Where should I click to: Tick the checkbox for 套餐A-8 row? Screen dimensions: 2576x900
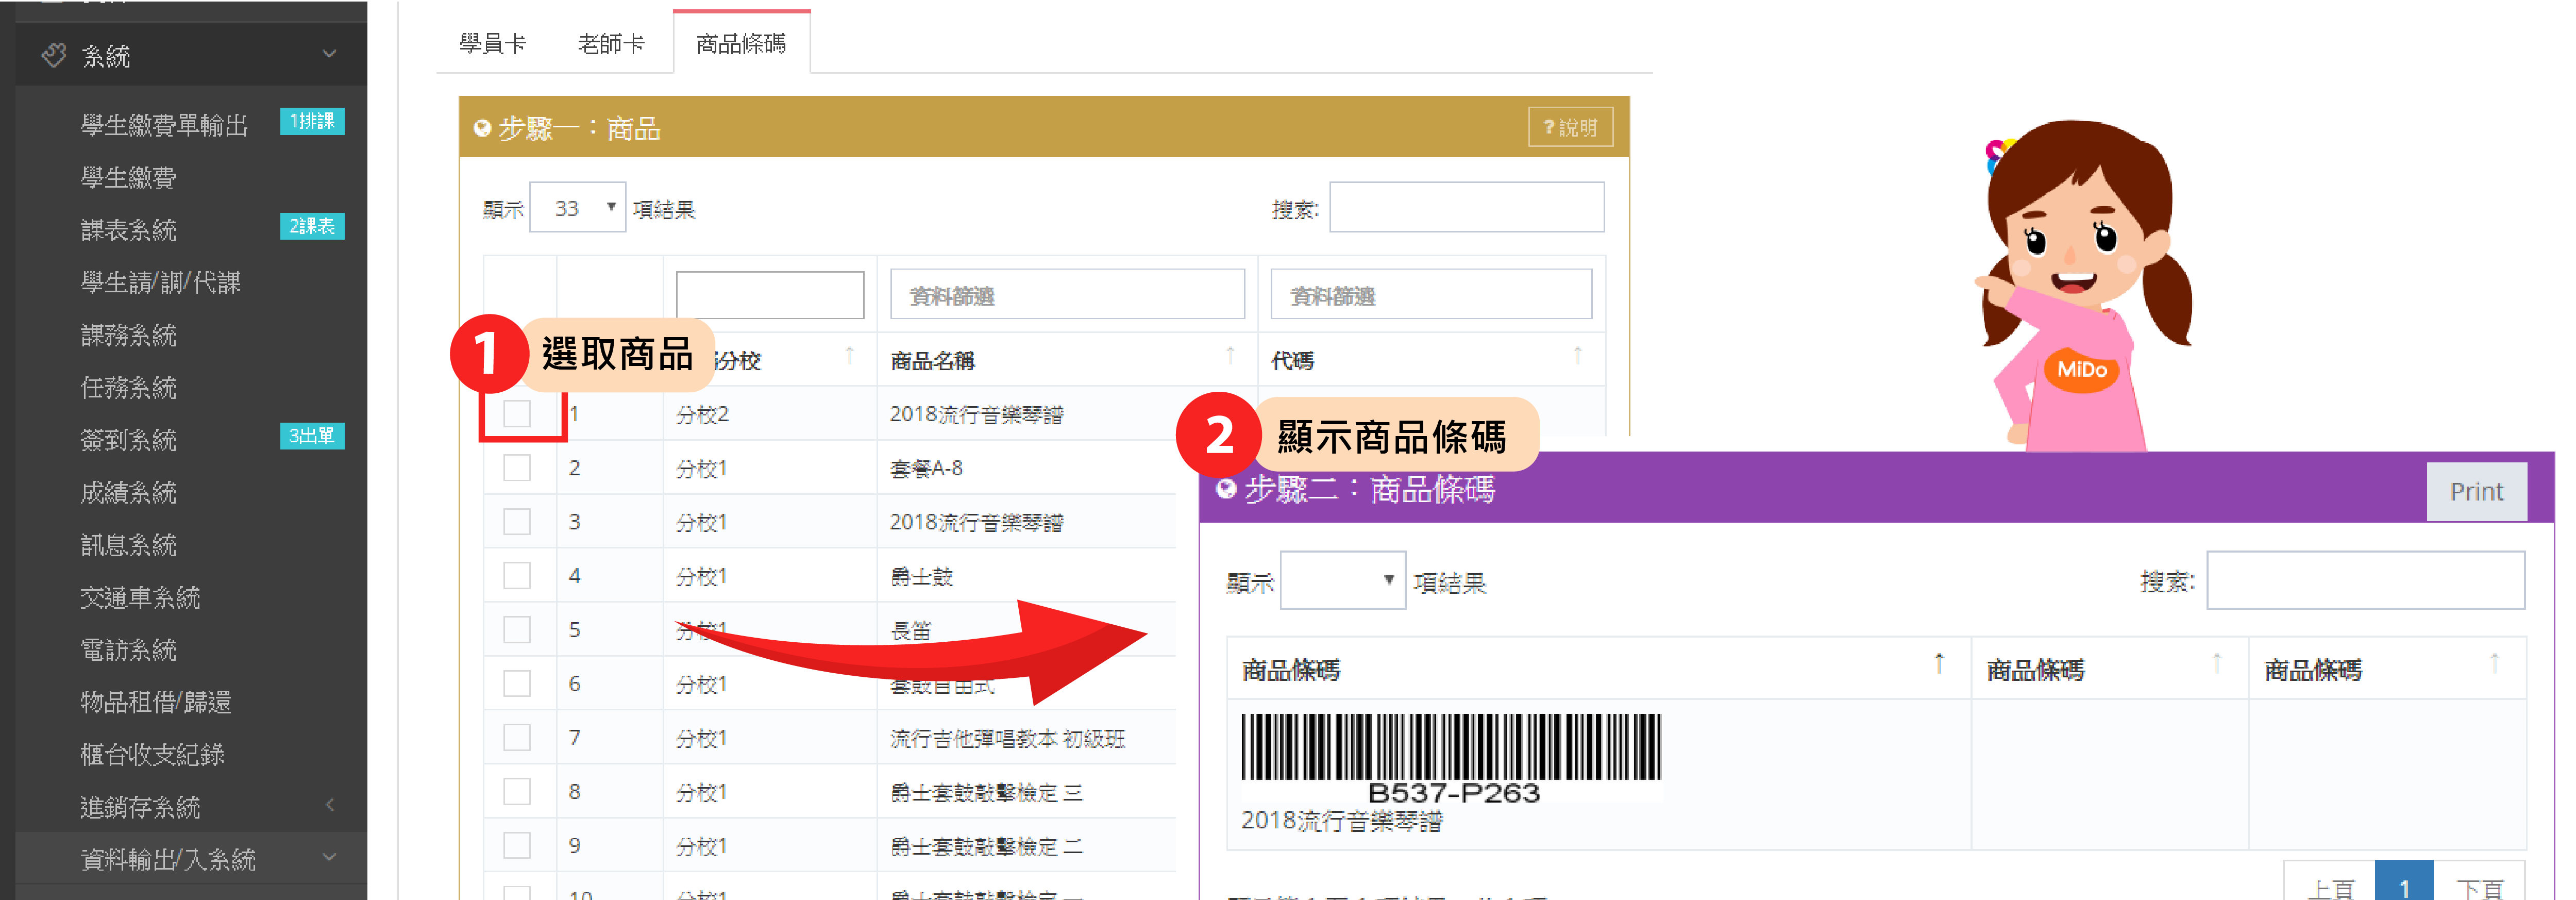click(x=517, y=467)
